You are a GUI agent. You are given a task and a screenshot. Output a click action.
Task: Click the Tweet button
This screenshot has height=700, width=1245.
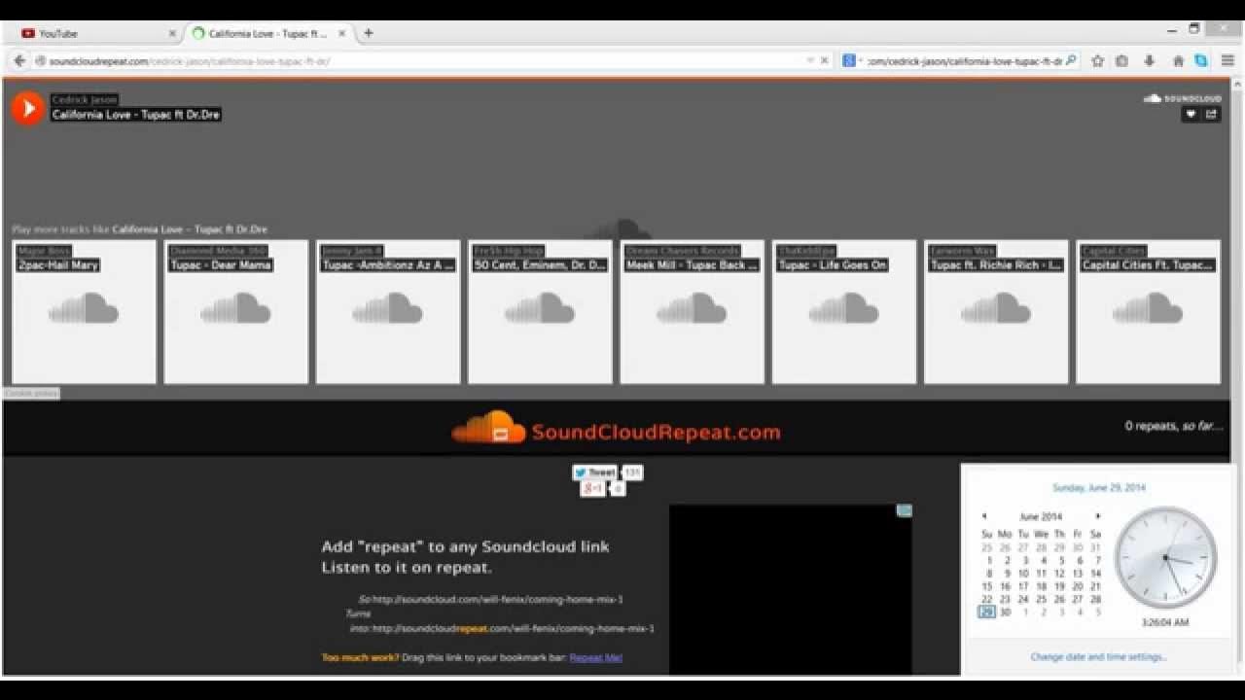coord(595,472)
